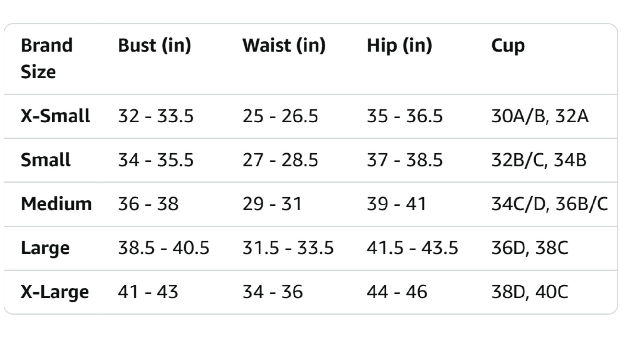This screenshot has height=350, width=622.
Task: Click the Medium hip value 39 - 41
Action: coord(396,204)
